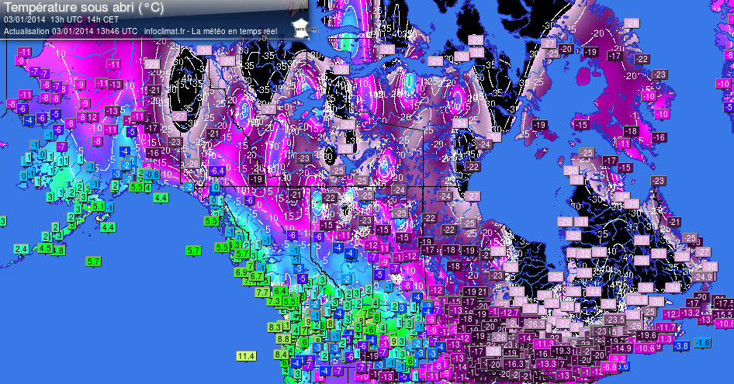Click the -16.3 station label
The image size is (734, 384).
tap(514, 364)
